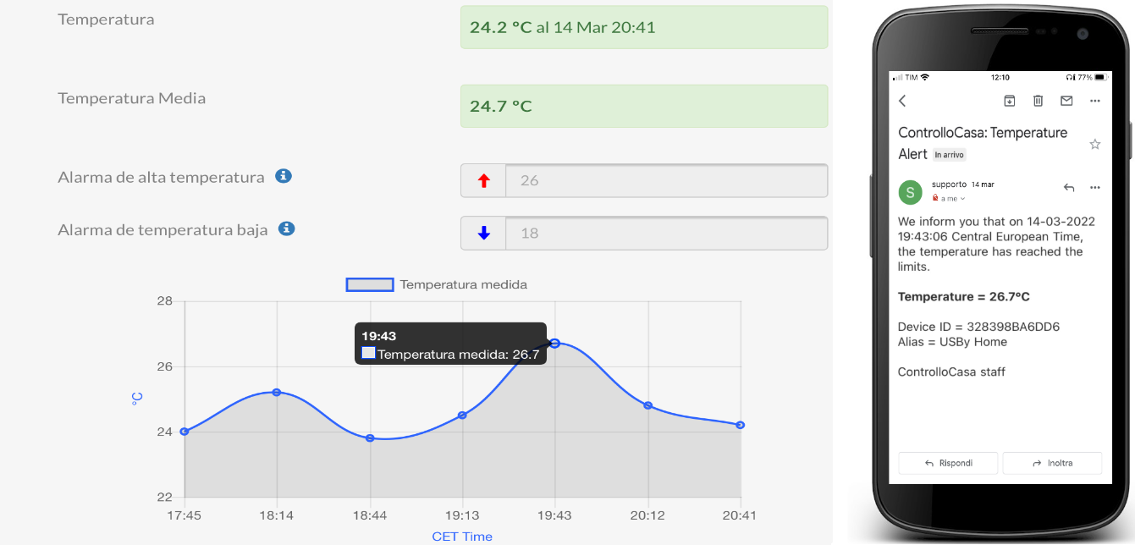Open the top three-dots overflow menu

point(1094,101)
